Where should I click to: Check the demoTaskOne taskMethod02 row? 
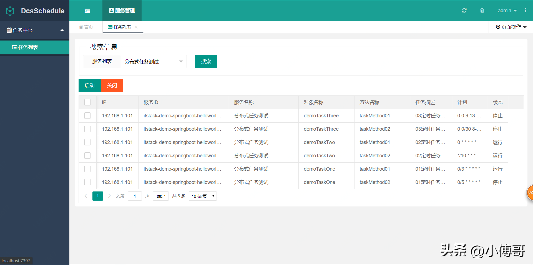click(x=87, y=182)
